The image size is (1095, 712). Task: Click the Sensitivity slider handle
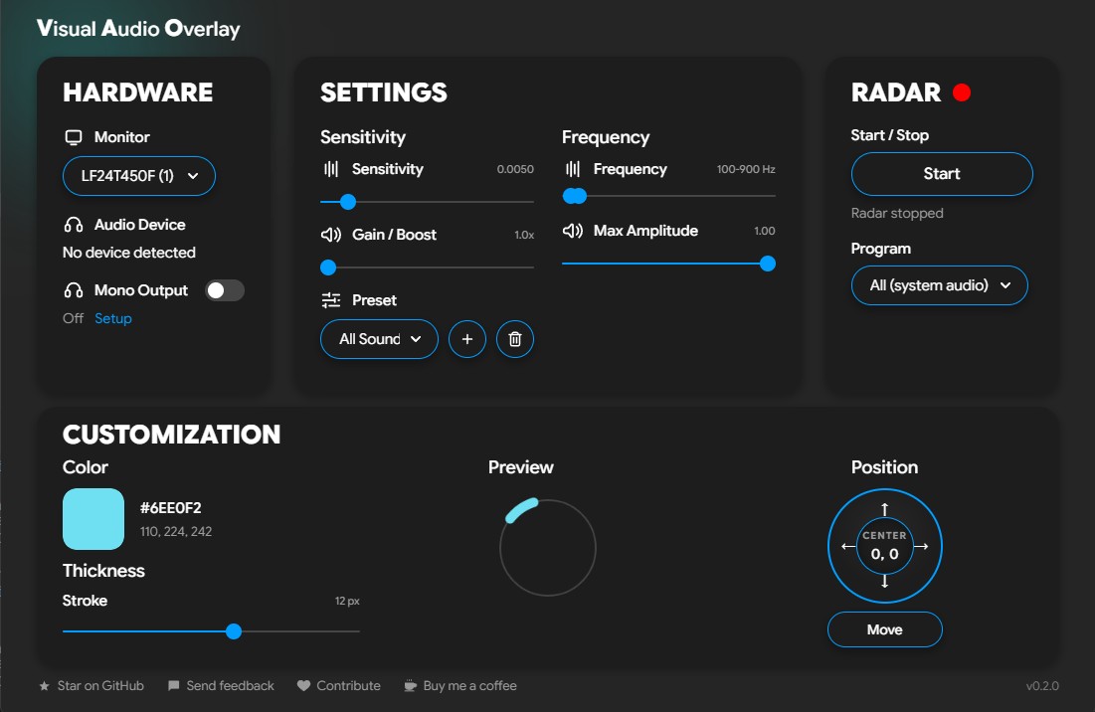(x=348, y=202)
